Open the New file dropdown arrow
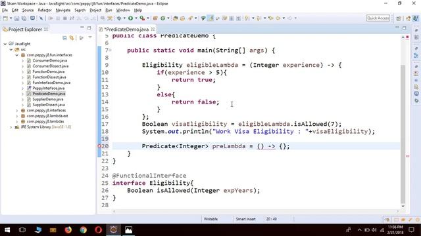Image resolution: width=421 pixels, height=236 pixels. tap(11, 18)
